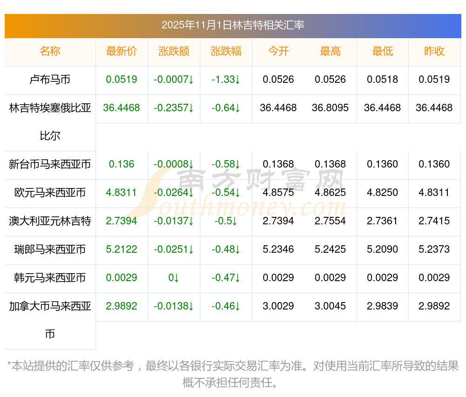466x397 pixels.
Task: Click change percent -0.47↓
Action: [x=226, y=278]
